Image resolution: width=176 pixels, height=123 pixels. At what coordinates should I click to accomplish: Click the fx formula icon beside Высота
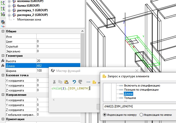tap(3, 61)
